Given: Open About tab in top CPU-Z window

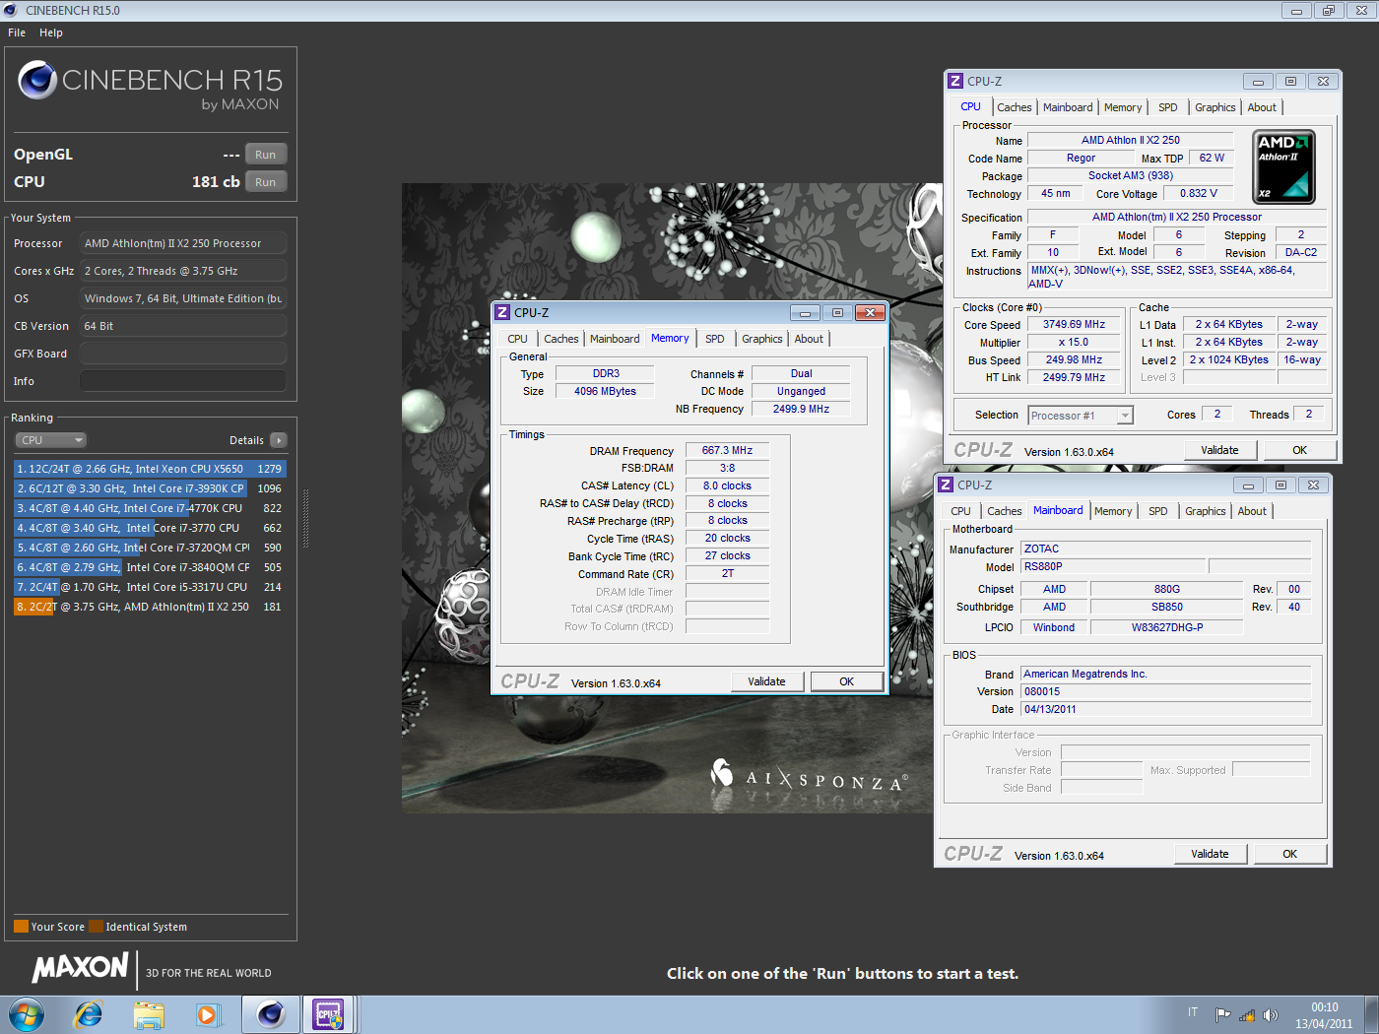Looking at the screenshot, I should tap(1262, 107).
